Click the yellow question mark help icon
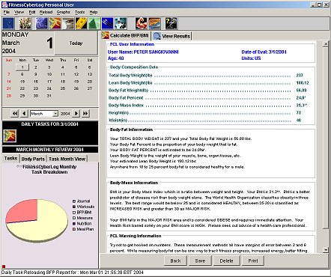This screenshot has height=277, width=331. pos(171,23)
